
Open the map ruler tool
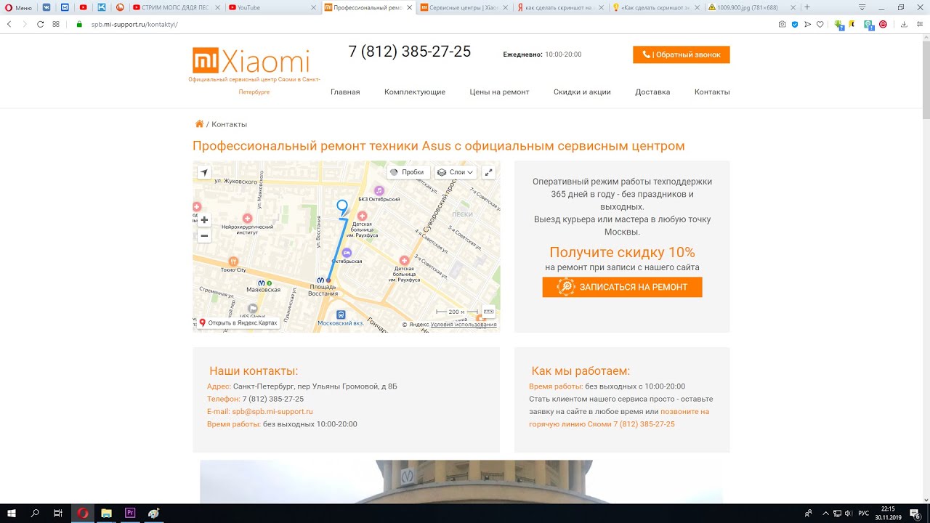[489, 311]
